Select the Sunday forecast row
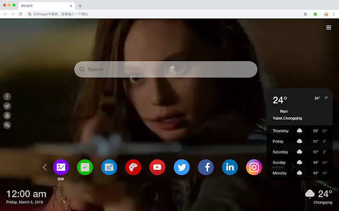339x211 pixels. [x=300, y=162]
